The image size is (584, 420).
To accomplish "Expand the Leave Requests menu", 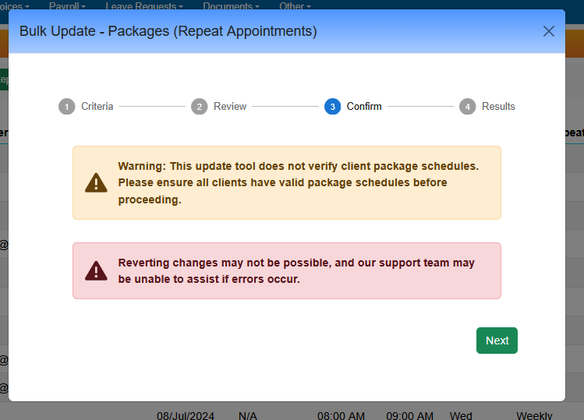I will click(x=144, y=5).
